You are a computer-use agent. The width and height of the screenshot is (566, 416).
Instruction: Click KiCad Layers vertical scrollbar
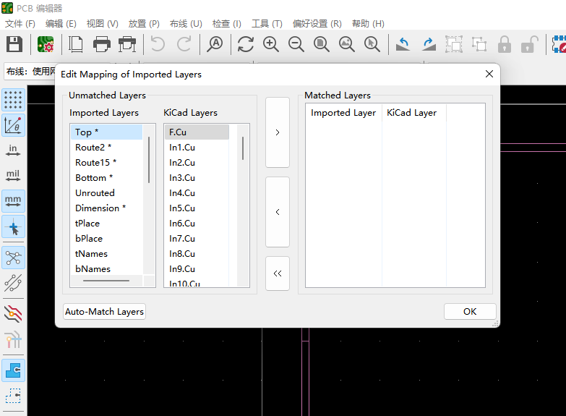pos(243,148)
